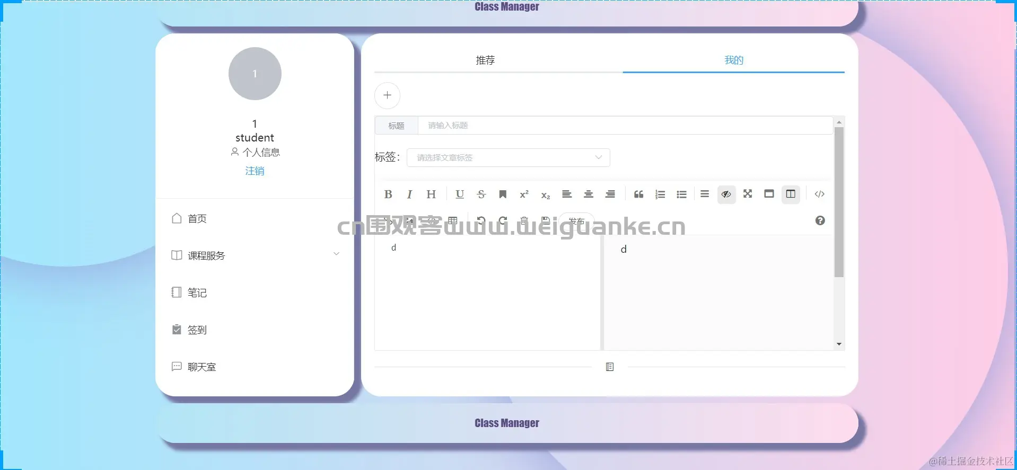Click the editor scrollbar thumb
1017x470 pixels.
[839, 202]
